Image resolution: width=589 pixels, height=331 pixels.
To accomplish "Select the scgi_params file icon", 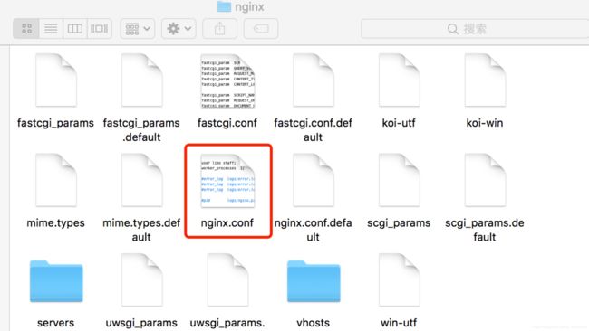I will [399, 180].
